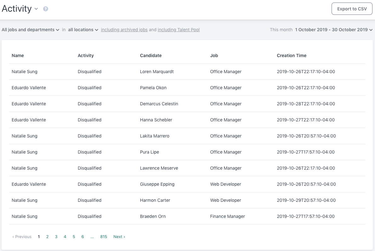The height and width of the screenshot is (251, 375).
Task: Click Web Developer job for Giuseppe Epping
Action: click(226, 184)
